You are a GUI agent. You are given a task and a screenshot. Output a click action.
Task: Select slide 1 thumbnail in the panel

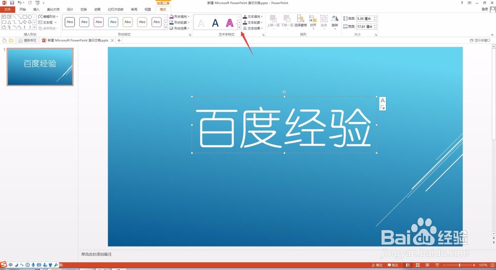click(x=40, y=67)
